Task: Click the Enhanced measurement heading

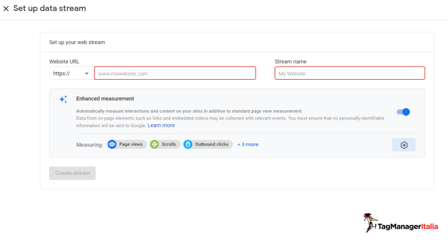Action: click(x=105, y=99)
